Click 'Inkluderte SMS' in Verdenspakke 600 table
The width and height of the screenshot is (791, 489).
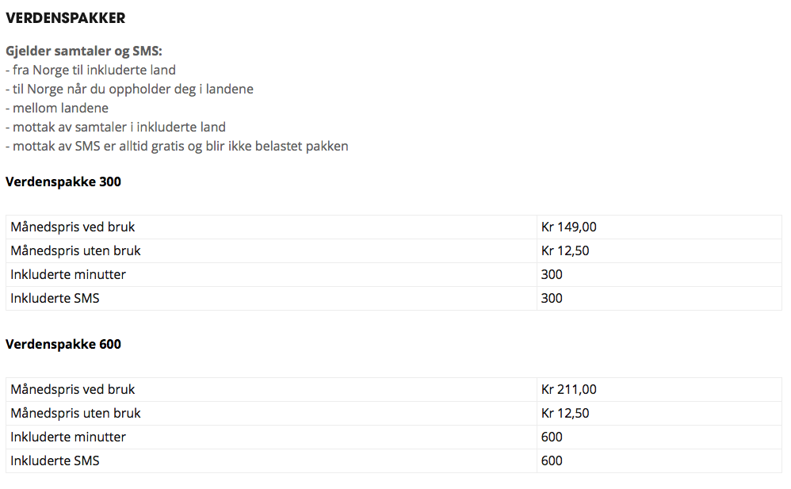tap(55, 460)
